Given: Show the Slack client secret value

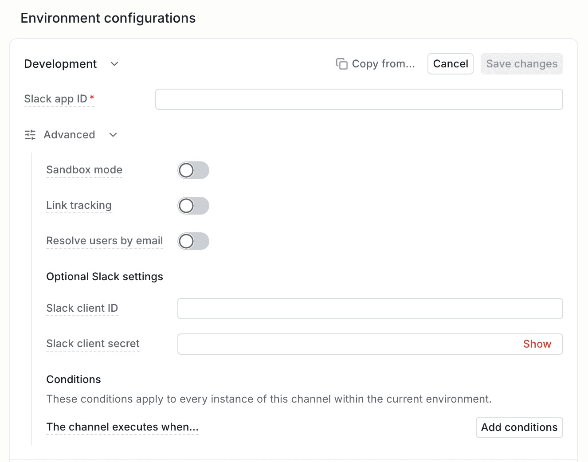Looking at the screenshot, I should pos(537,344).
